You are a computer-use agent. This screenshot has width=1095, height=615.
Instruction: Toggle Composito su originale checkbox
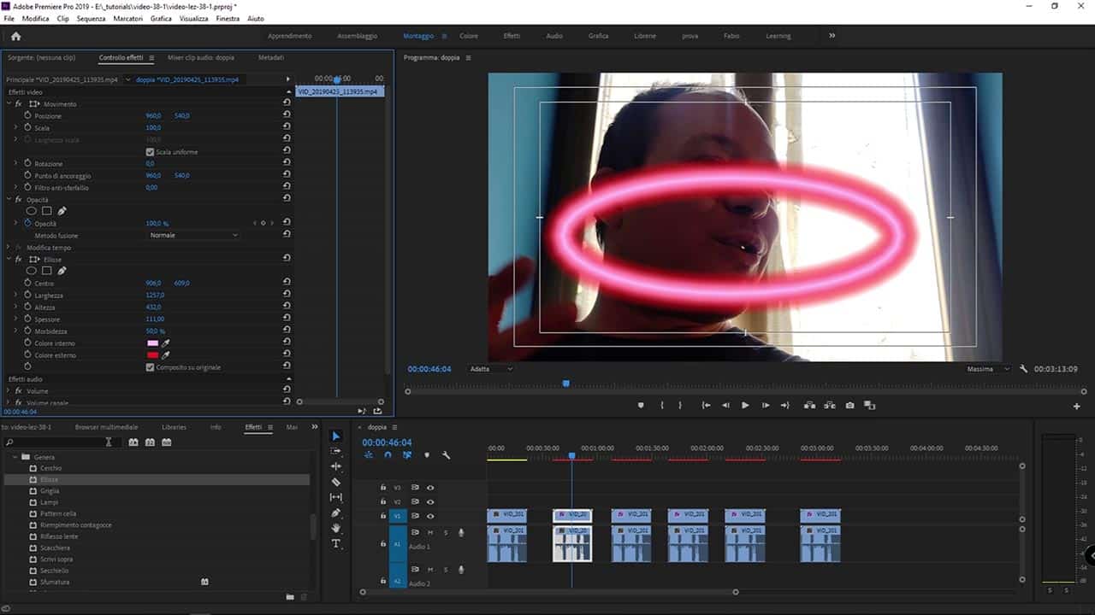(x=151, y=367)
